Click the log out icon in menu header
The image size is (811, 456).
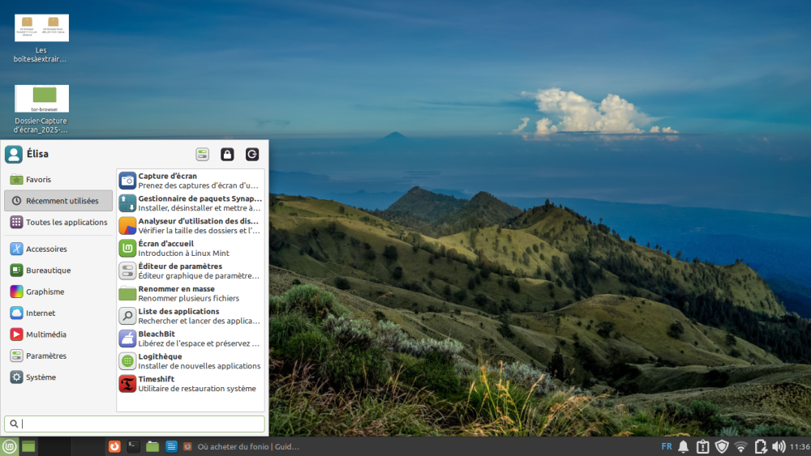coord(252,155)
